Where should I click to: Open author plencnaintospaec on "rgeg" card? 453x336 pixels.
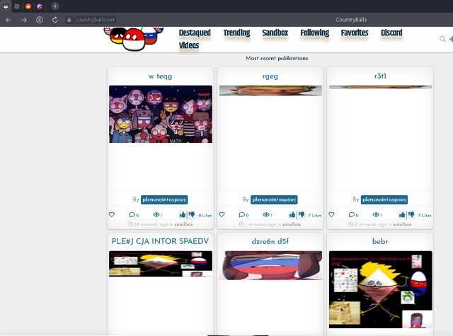click(274, 199)
